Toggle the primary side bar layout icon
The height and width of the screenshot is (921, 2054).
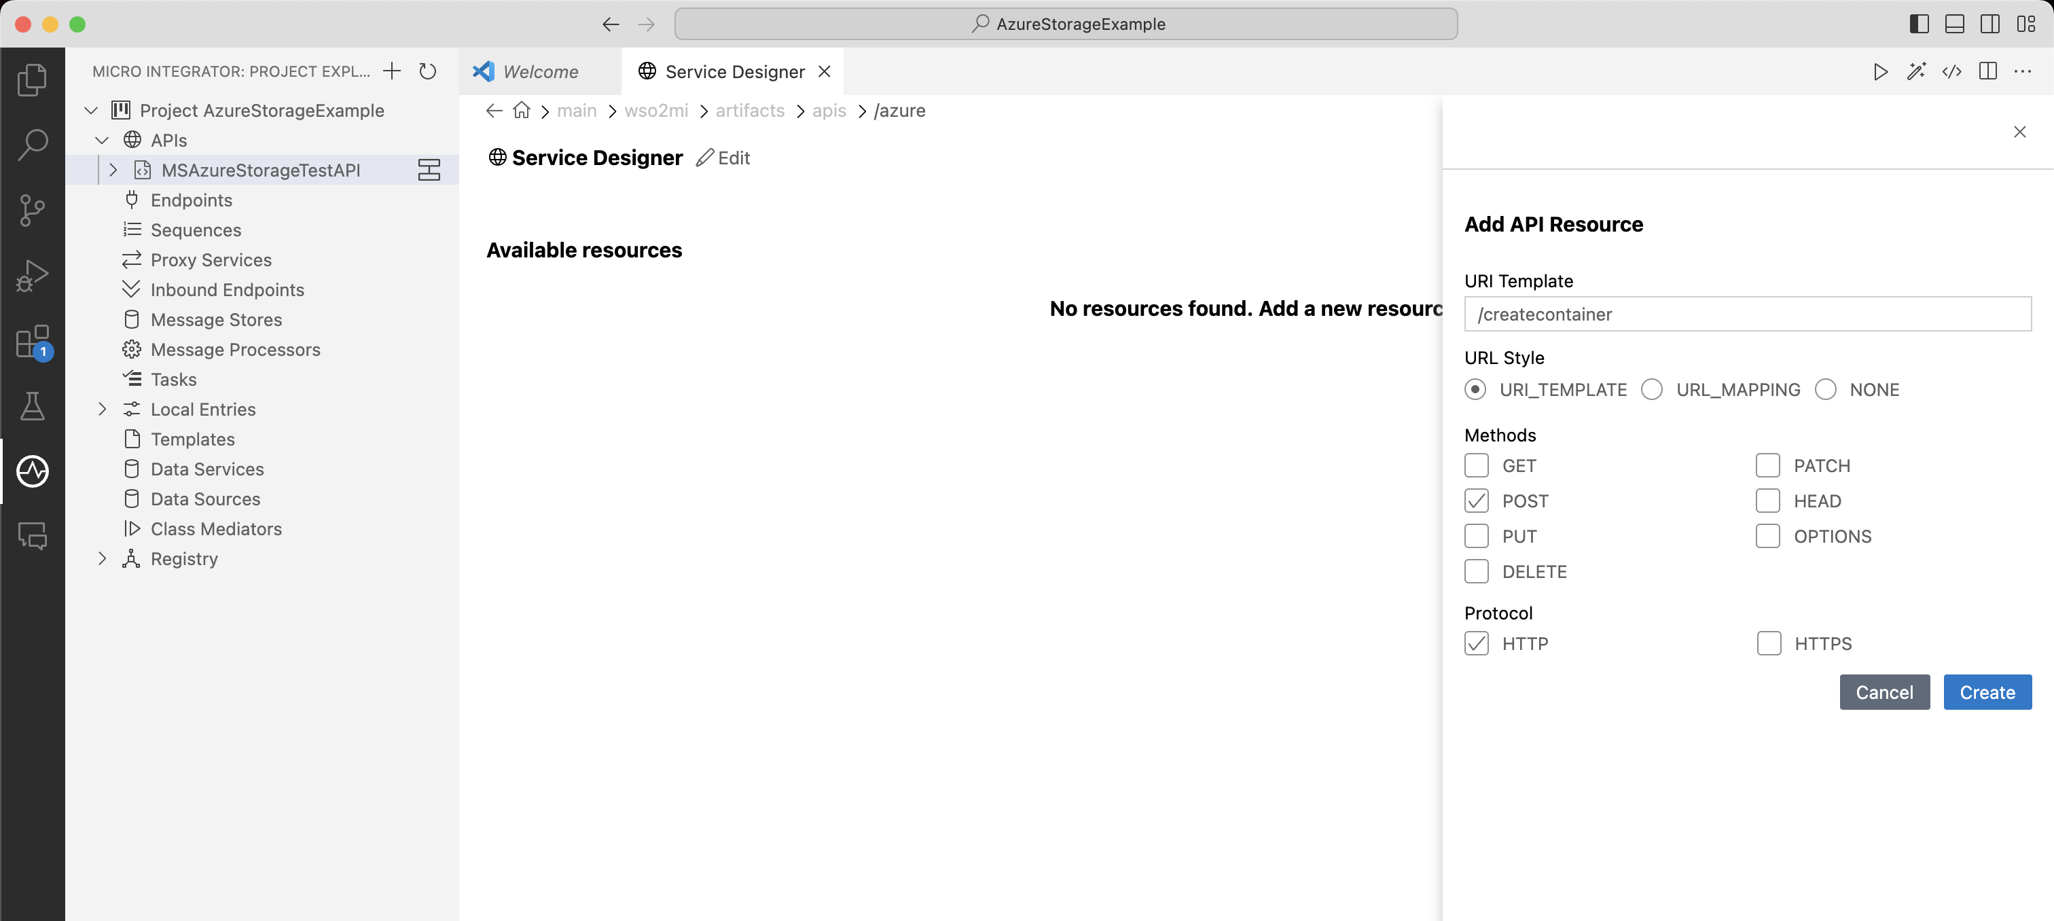tap(1920, 24)
